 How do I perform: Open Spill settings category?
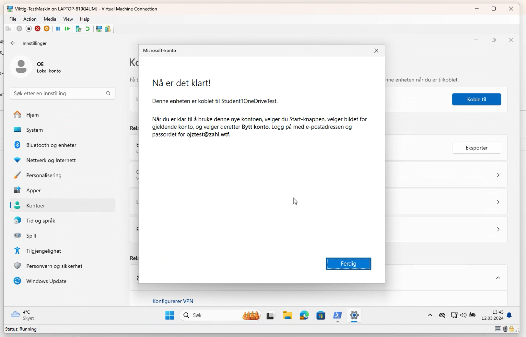63,236
